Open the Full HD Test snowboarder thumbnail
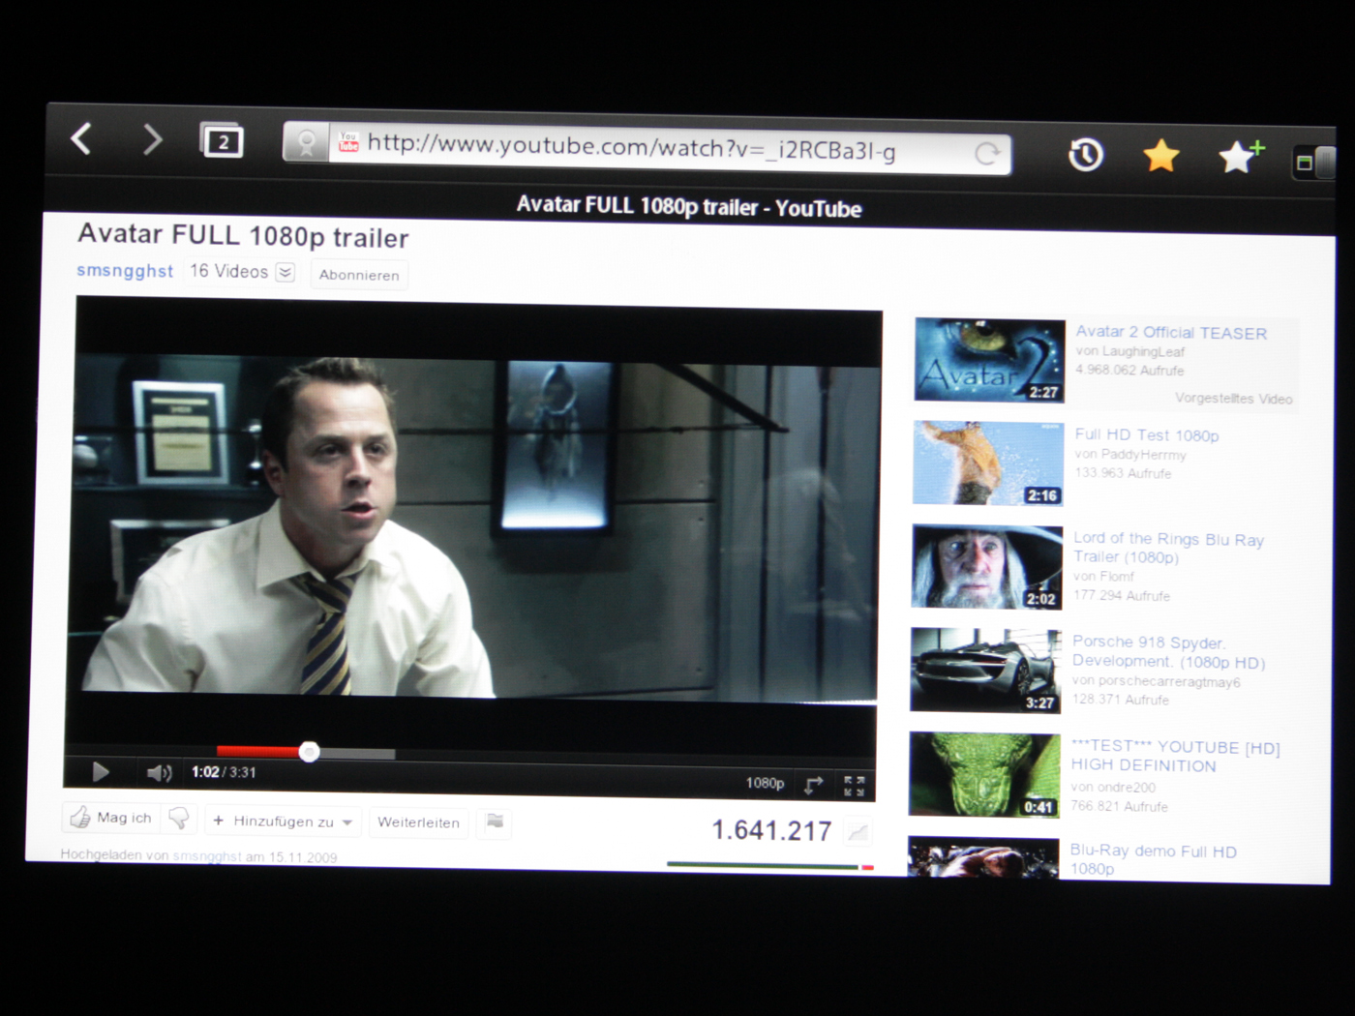 tap(987, 463)
